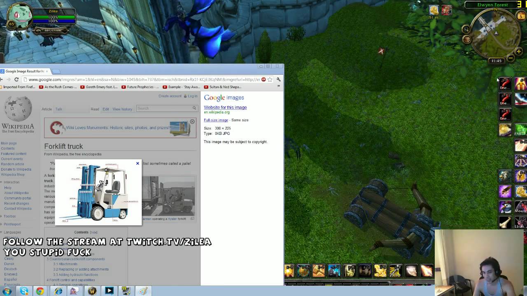Expand the bookmarks bar overflow chevron
Screen dimensions: 527x296
pyautogui.click(x=279, y=86)
